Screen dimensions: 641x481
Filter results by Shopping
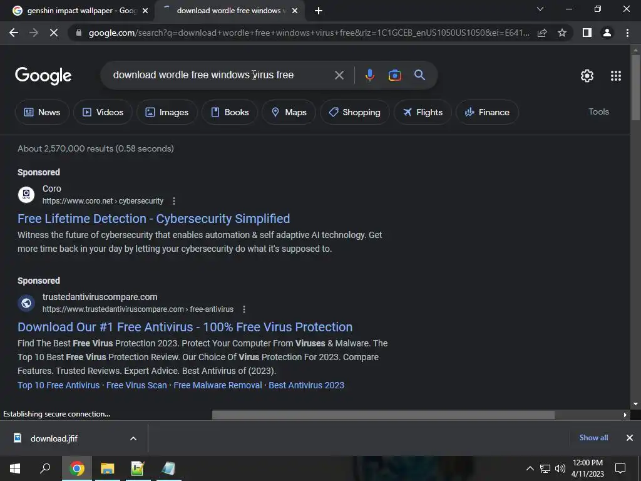(354, 112)
